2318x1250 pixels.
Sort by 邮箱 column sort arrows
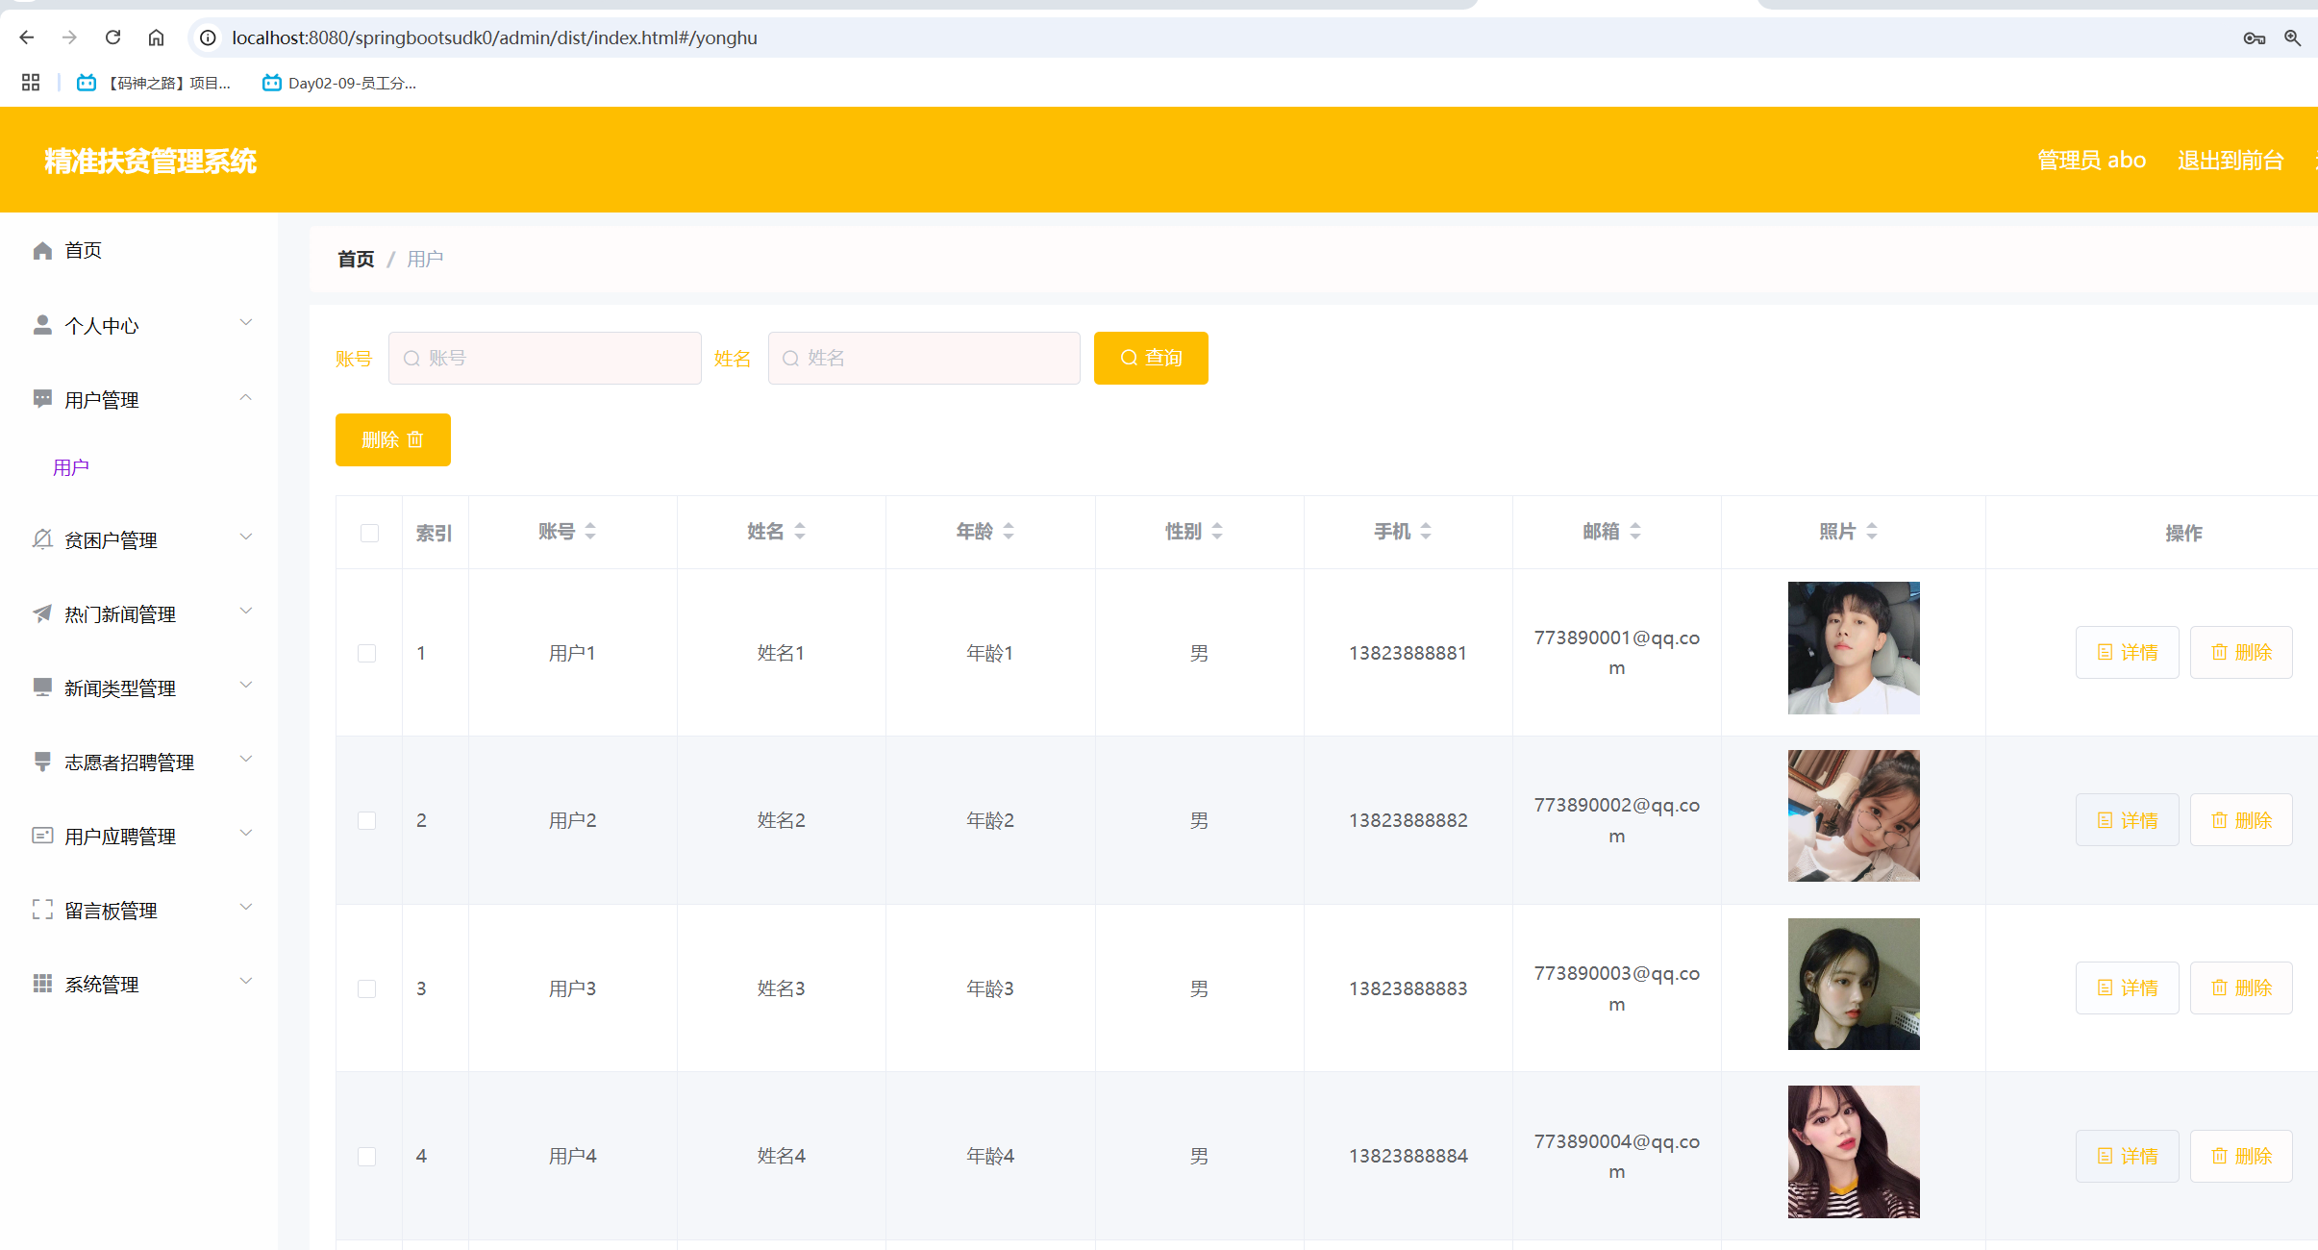1635,531
